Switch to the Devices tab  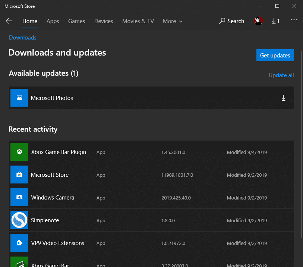point(104,21)
